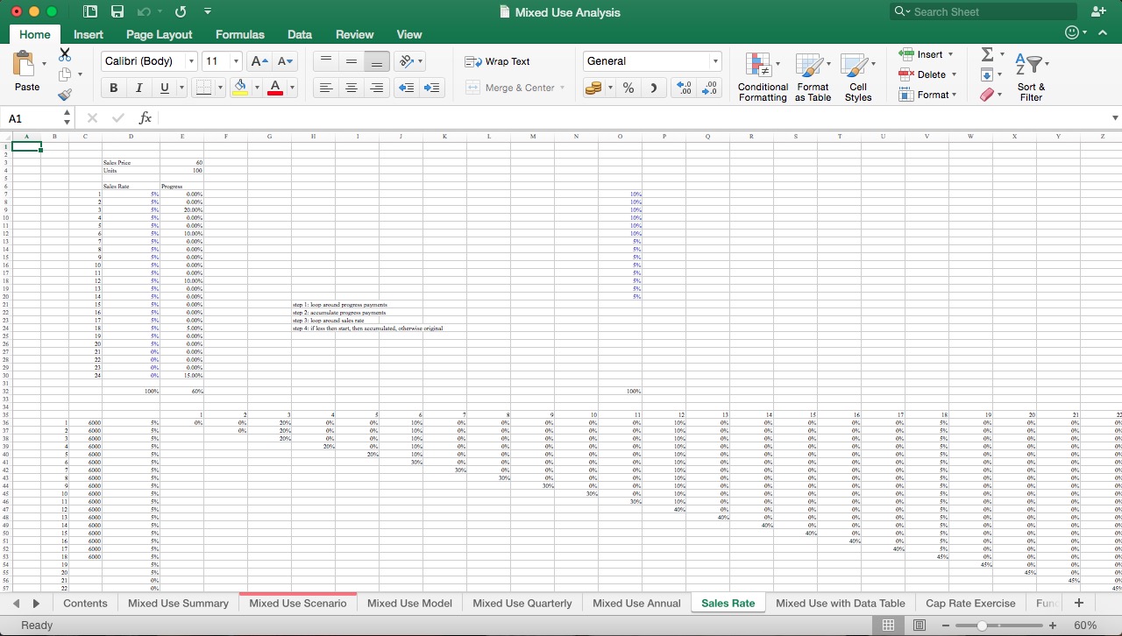Toggle italic formatting
Image resolution: width=1122 pixels, height=636 pixels.
138,88
